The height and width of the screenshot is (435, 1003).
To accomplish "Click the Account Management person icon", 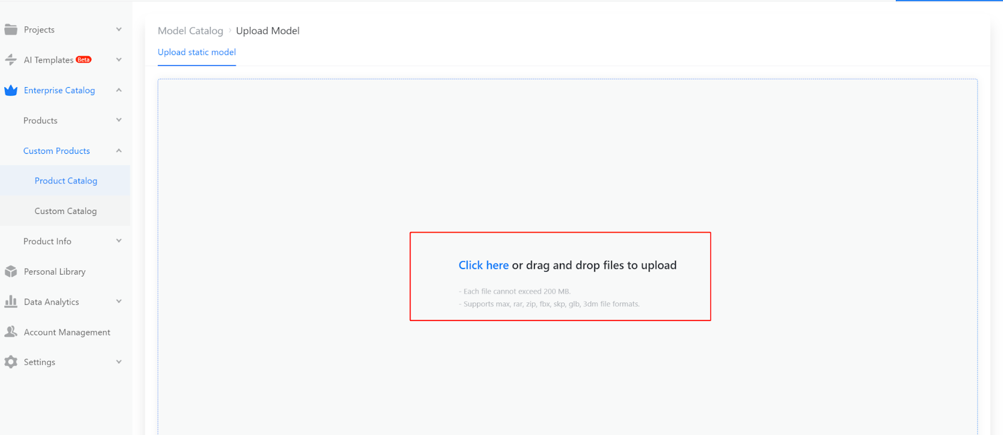I will point(11,332).
